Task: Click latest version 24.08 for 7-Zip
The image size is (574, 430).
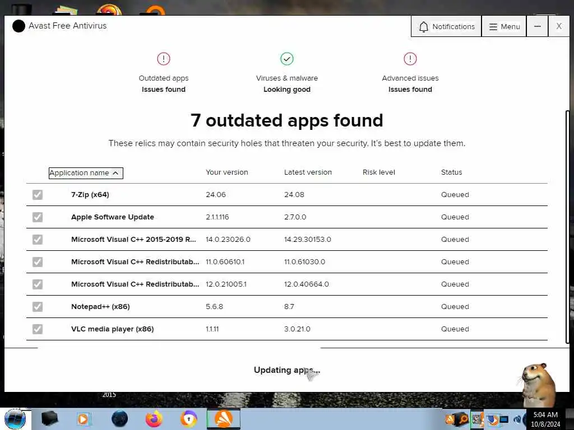Action: 294,194
